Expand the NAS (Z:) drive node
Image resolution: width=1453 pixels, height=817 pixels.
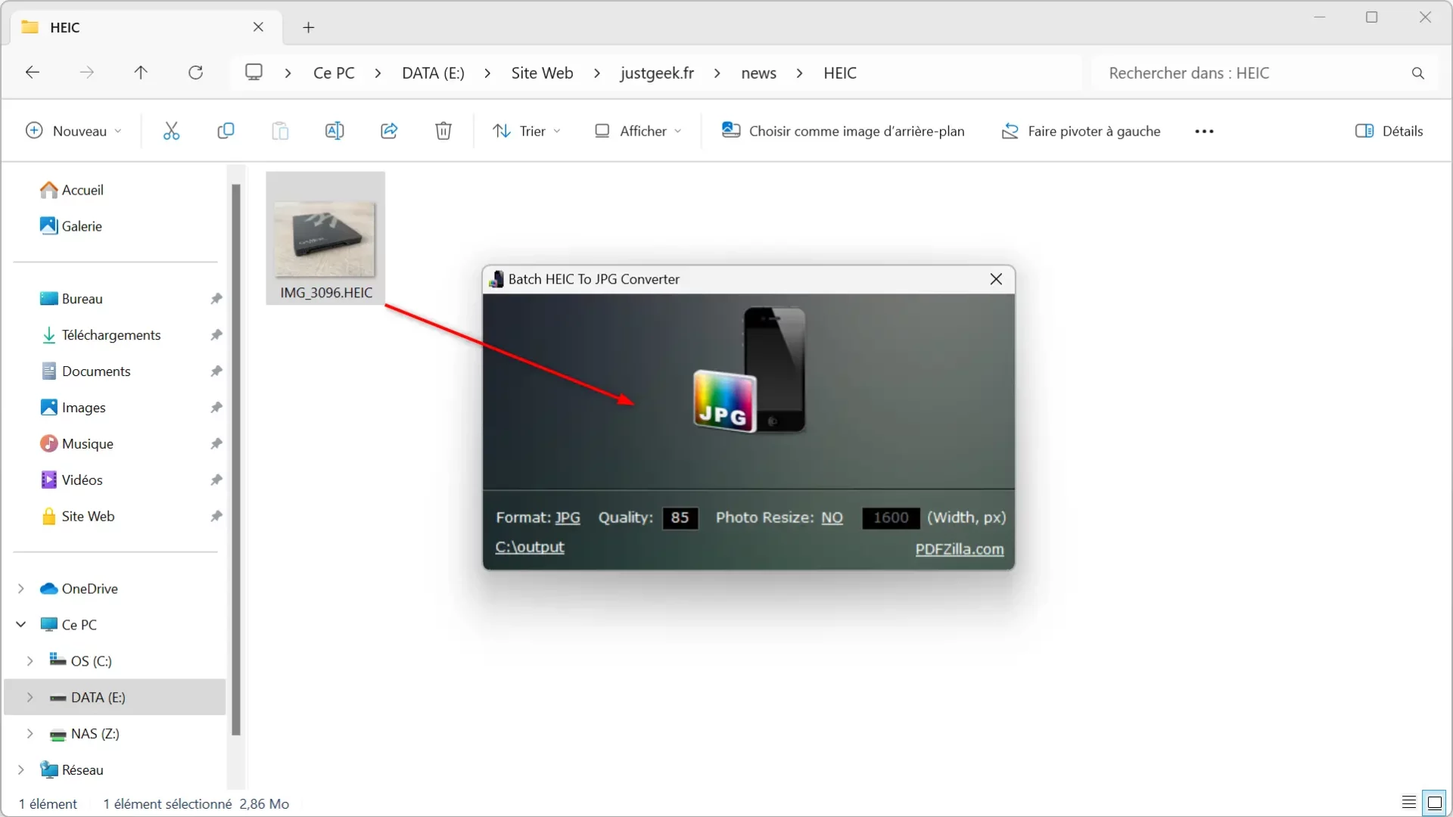click(x=30, y=734)
